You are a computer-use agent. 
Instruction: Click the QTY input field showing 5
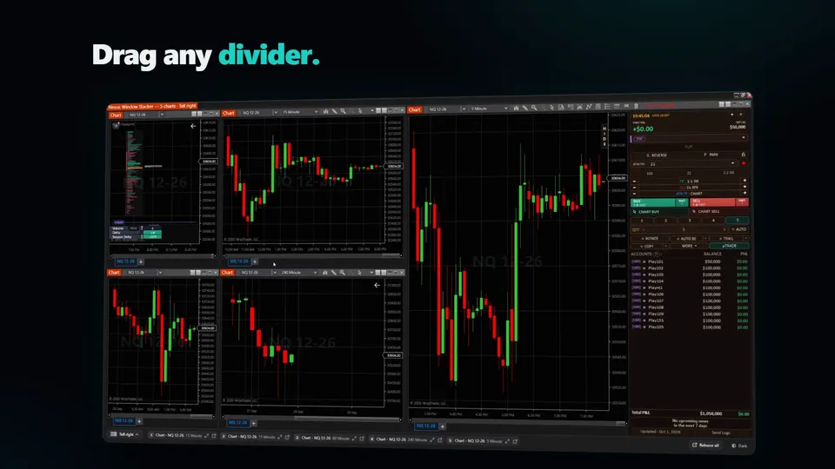(x=684, y=229)
